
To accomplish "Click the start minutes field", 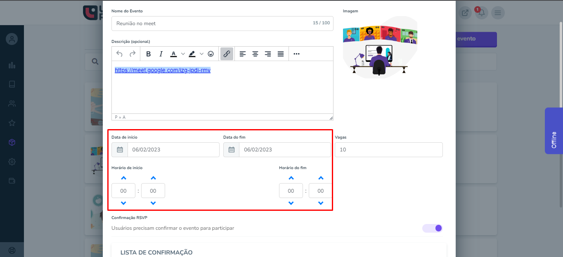I will pyautogui.click(x=153, y=191).
